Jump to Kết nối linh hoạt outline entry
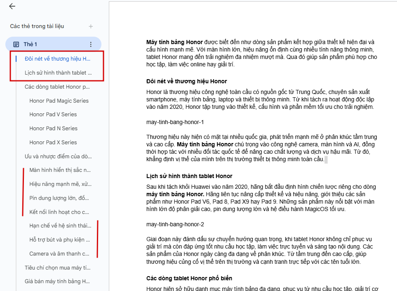This screenshot has width=397, height=291. 59,212
